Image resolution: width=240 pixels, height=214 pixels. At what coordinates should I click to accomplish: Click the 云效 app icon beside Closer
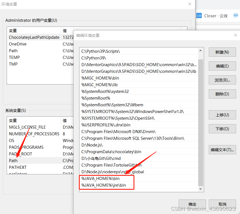coord(199,16)
